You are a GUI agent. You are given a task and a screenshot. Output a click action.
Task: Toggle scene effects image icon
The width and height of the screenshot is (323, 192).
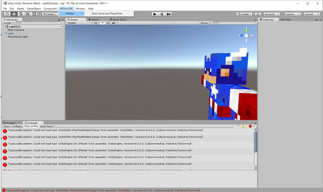[114, 23]
